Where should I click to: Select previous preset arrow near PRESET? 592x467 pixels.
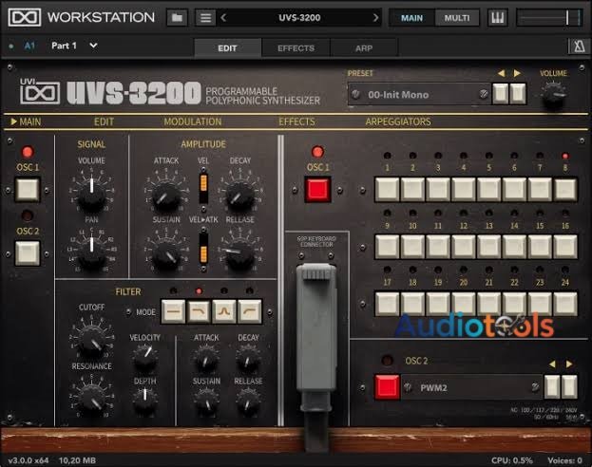tap(501, 73)
